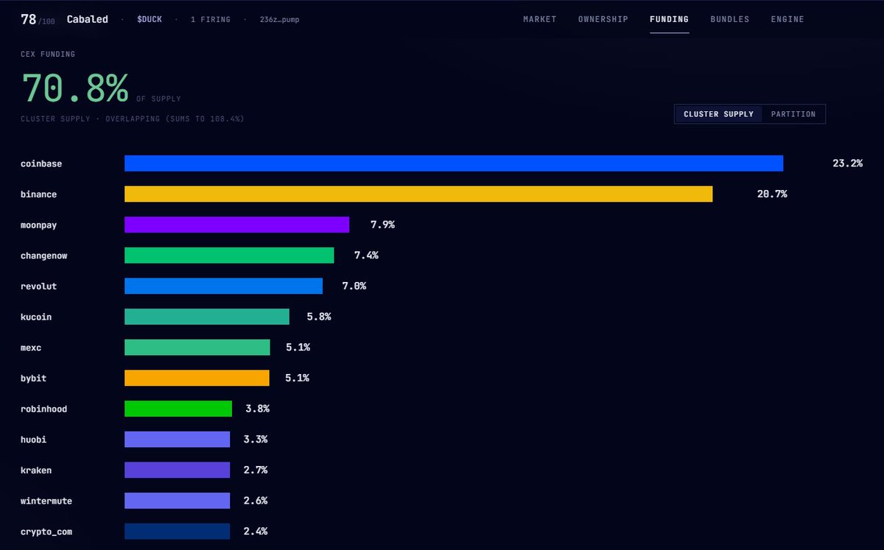Select the changenow green bar

[229, 255]
